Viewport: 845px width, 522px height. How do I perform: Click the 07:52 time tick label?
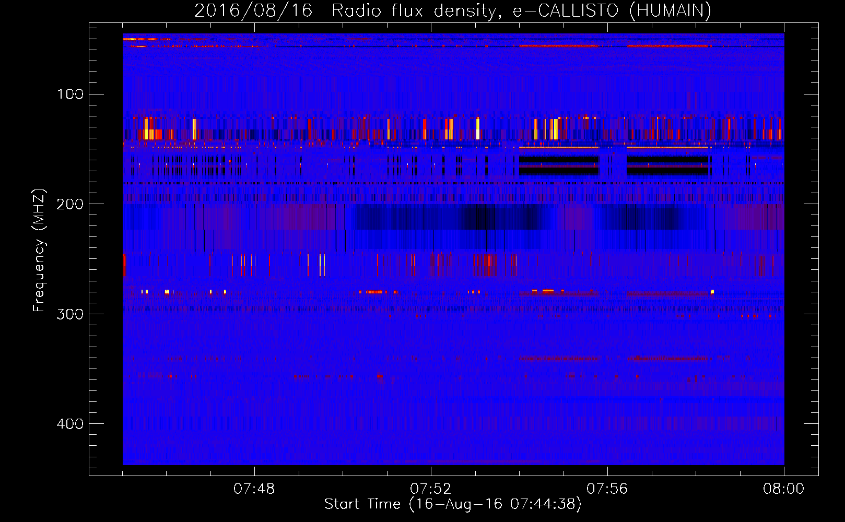430,489
